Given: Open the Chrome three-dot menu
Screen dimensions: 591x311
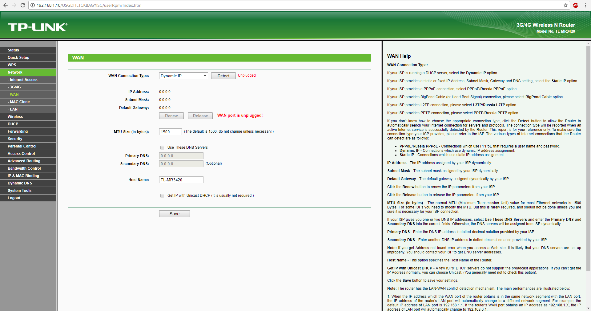Looking at the screenshot, I should (585, 5).
